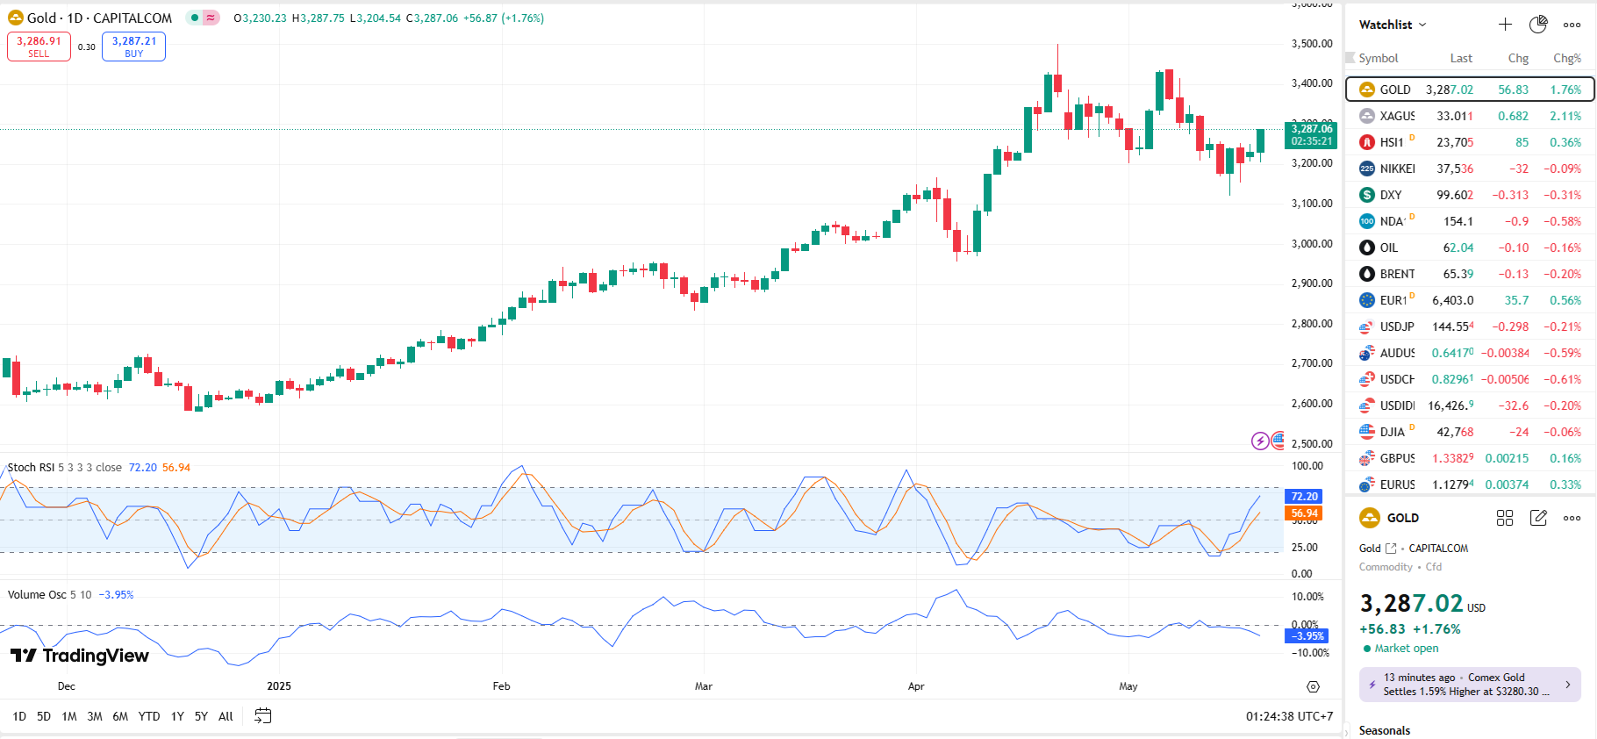Expand the Watchlist dropdown
Image resolution: width=1597 pixels, height=739 pixels.
[1393, 25]
